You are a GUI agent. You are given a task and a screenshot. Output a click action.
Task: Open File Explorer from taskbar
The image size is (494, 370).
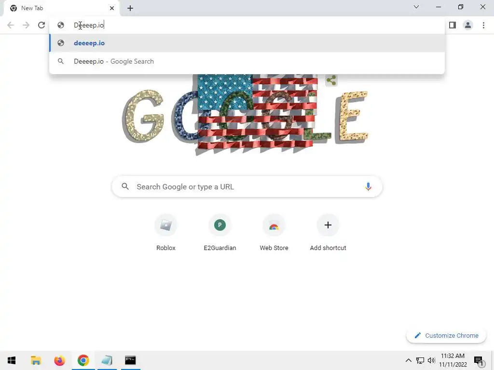point(36,360)
